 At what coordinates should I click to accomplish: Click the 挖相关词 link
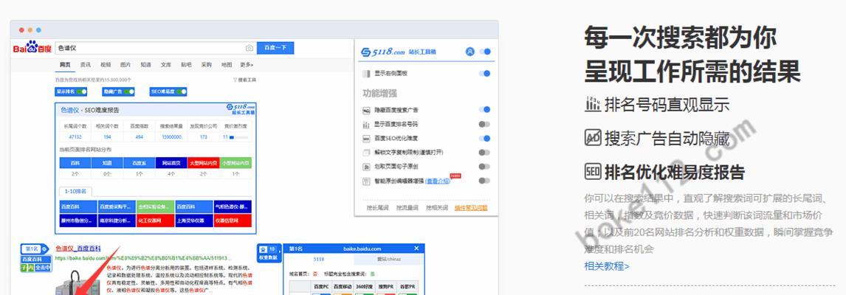pos(436,208)
